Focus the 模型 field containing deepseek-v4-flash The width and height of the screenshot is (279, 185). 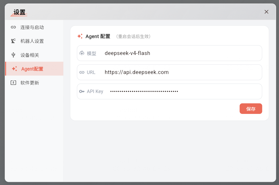[x=169, y=53]
